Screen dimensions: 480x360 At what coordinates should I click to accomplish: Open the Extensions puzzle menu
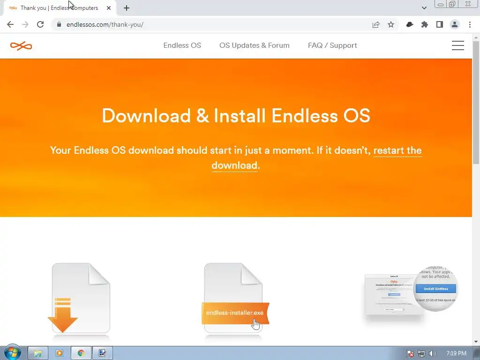pos(425,24)
